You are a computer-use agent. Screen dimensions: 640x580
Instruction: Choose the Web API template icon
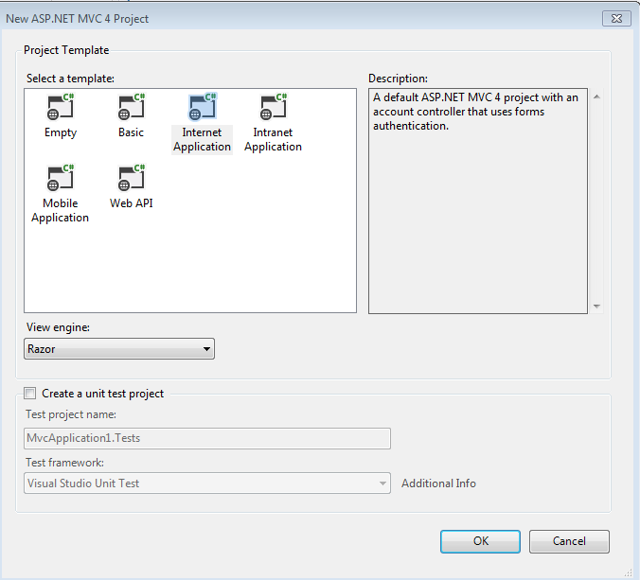(131, 179)
